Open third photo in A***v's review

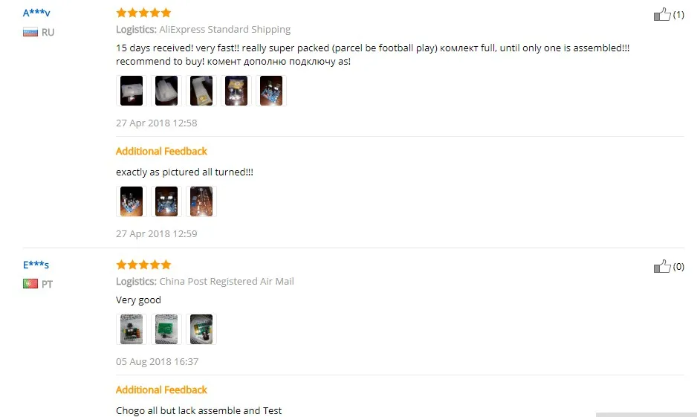pyautogui.click(x=201, y=91)
